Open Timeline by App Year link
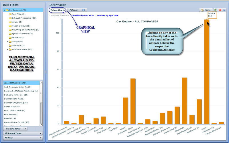Image resolution: width=229 pixels, height=143 pixels. [x=108, y=15]
